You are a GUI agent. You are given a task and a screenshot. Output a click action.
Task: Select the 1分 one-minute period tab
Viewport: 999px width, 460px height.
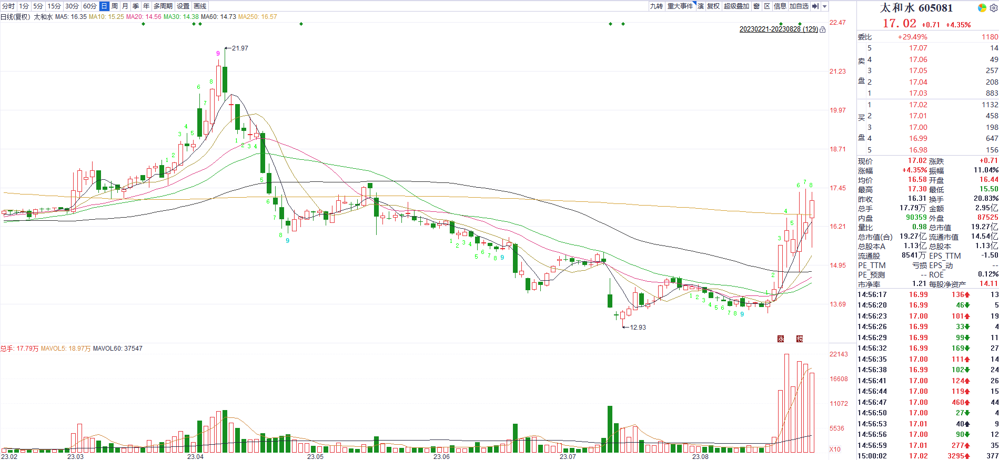click(x=24, y=6)
